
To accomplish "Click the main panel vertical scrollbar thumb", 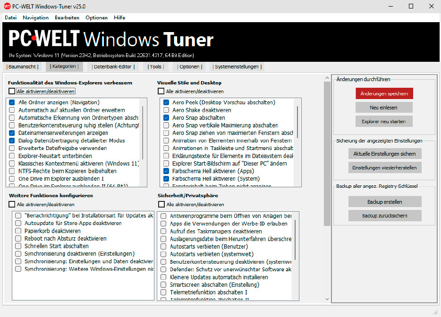I will (327, 154).
